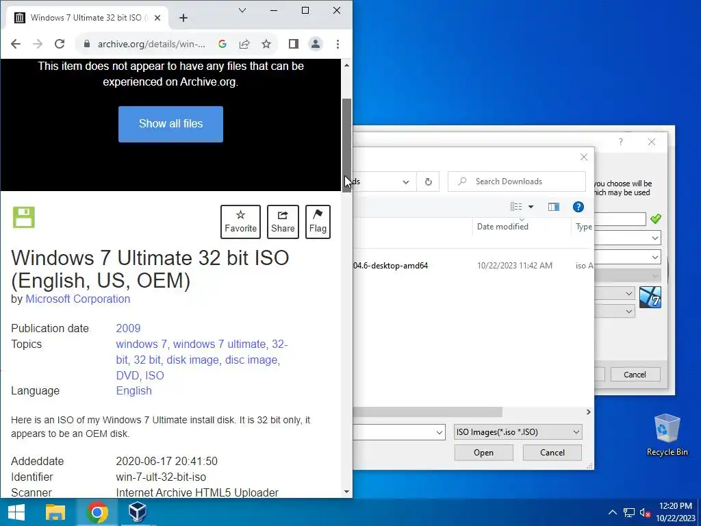Open the 2009 publication date link
Image resolution: width=701 pixels, height=526 pixels.
click(128, 328)
